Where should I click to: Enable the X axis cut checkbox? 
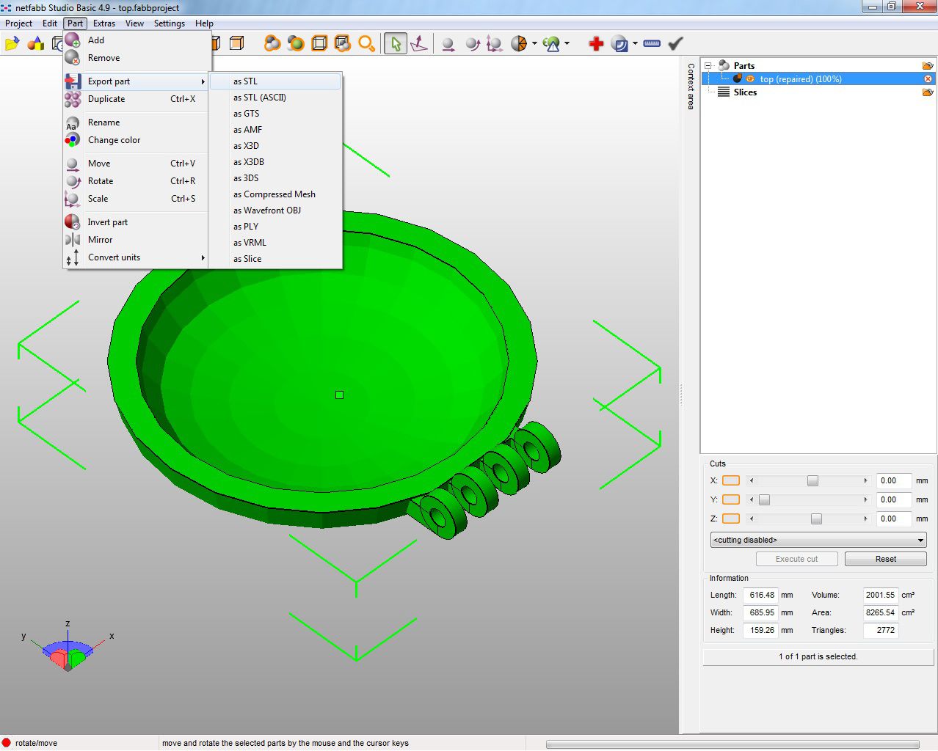pyautogui.click(x=730, y=480)
